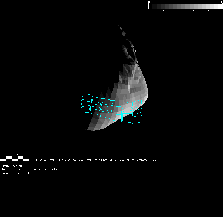This screenshot has width=223, height=217.
Task: Click the 1 maximum label of the colorbar
Action: pyautogui.click(x=221, y=2)
